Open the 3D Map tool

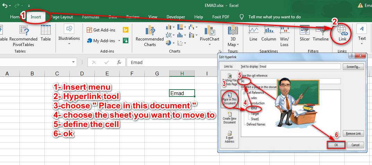coord(233,36)
